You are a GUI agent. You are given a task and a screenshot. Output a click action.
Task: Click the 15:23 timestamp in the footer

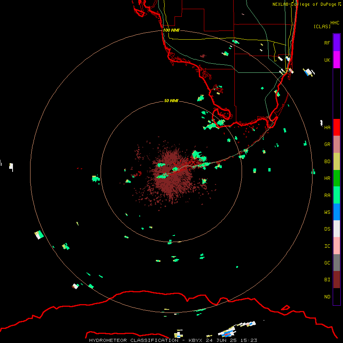[x=249, y=340]
